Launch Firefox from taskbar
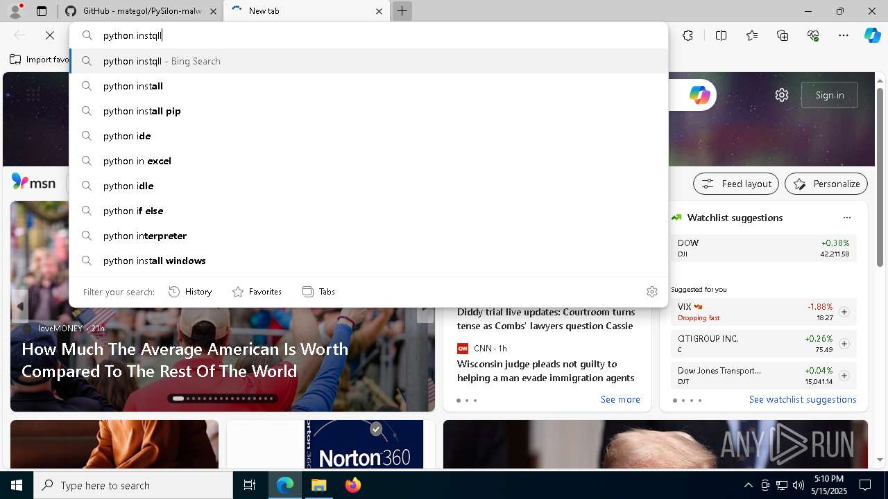This screenshot has height=499, width=888. click(352, 485)
